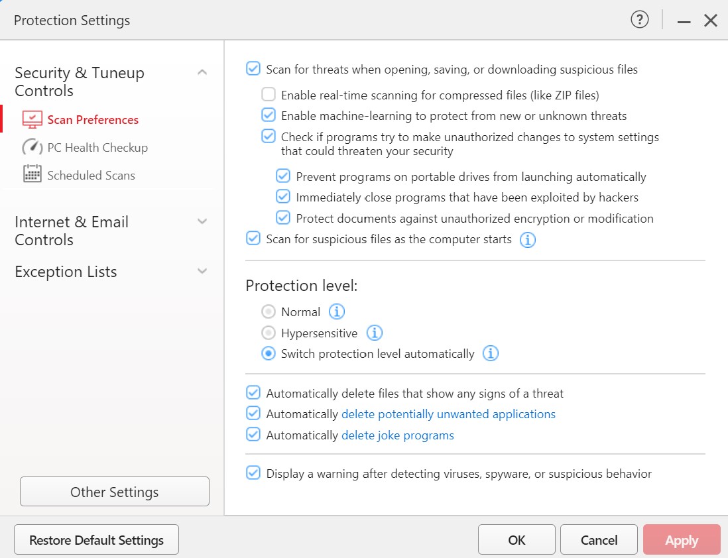Image resolution: width=728 pixels, height=558 pixels.
Task: Click the Scheduled Scans calendar icon
Action: pyautogui.click(x=32, y=175)
